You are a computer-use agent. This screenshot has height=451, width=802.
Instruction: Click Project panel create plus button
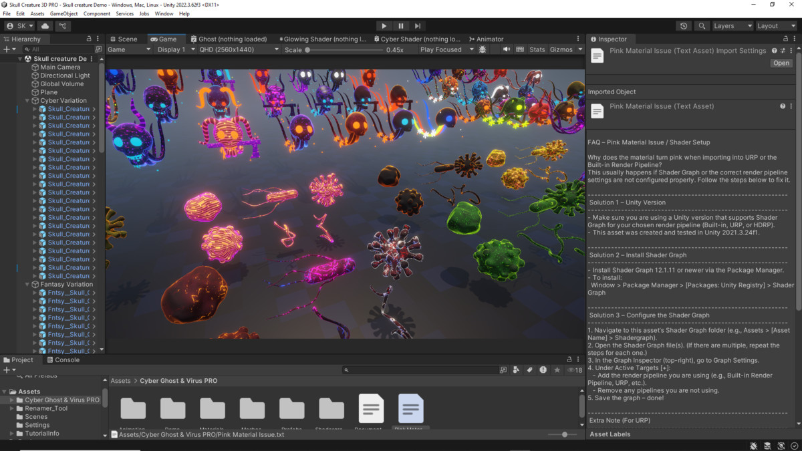click(x=8, y=369)
